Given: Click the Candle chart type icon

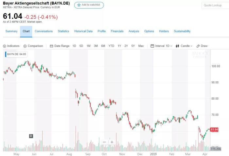Looking at the screenshot, I should click(177, 46).
